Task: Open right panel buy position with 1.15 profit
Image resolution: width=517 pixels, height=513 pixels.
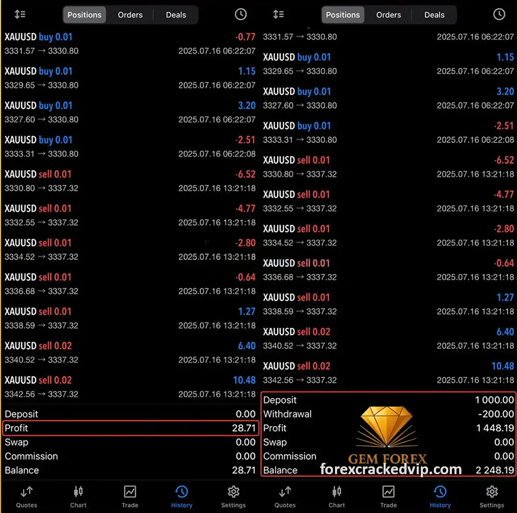Action: coord(388,64)
